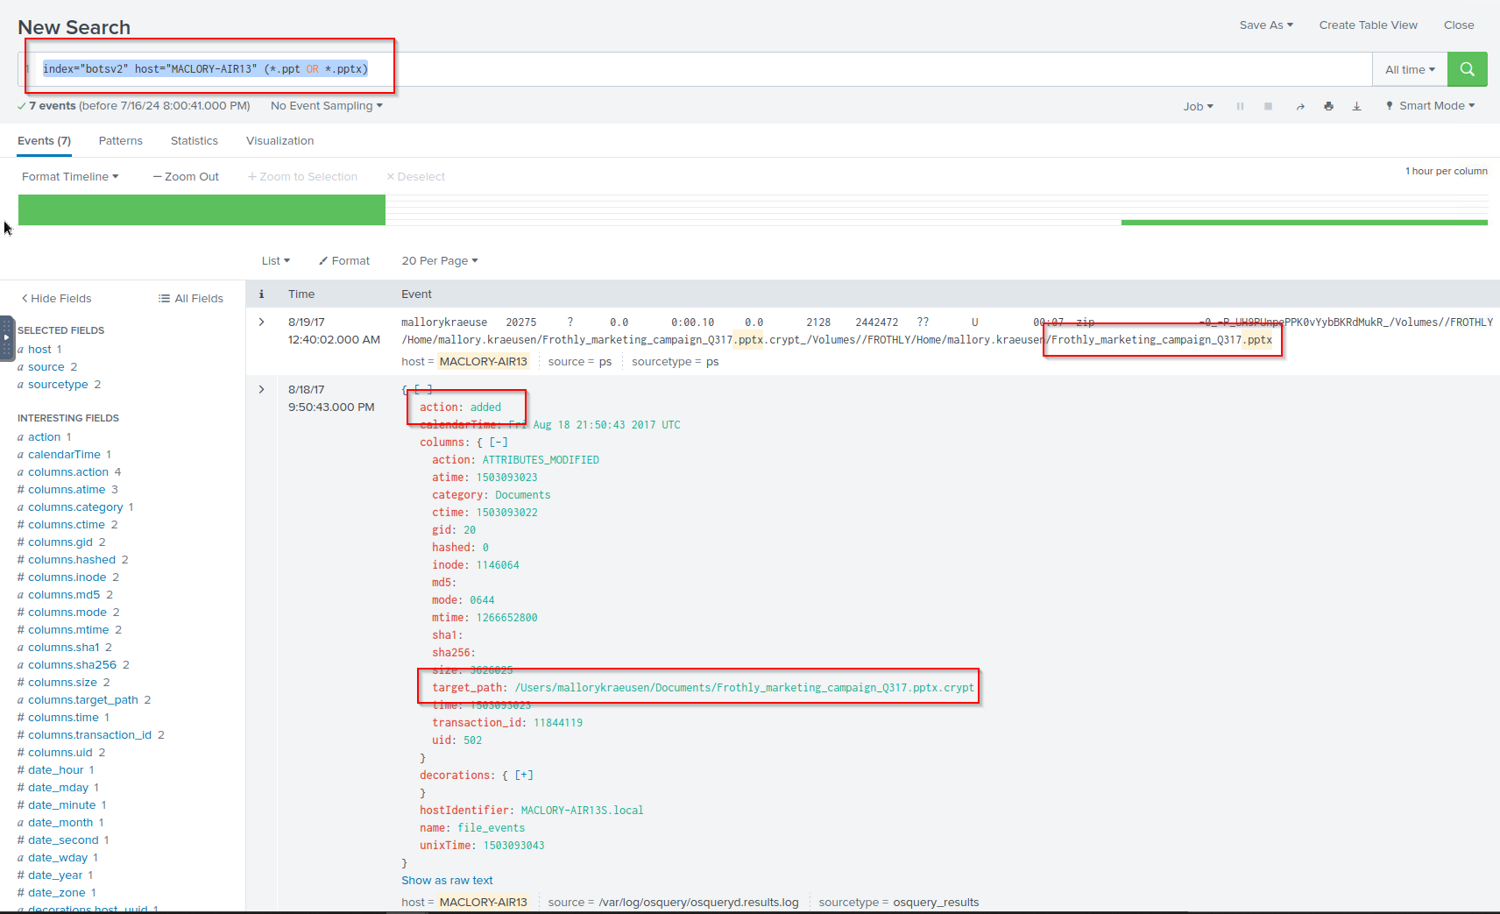
Task: Run search with magnifying glass button
Action: point(1467,69)
